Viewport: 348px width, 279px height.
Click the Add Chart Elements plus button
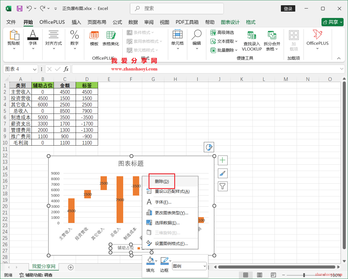[x=222, y=160]
